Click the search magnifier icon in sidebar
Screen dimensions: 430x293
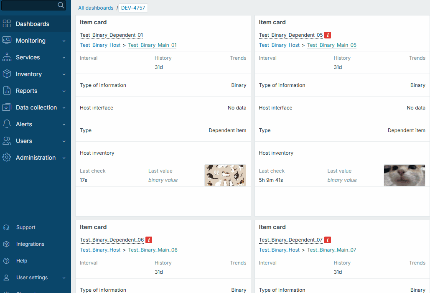point(61,5)
